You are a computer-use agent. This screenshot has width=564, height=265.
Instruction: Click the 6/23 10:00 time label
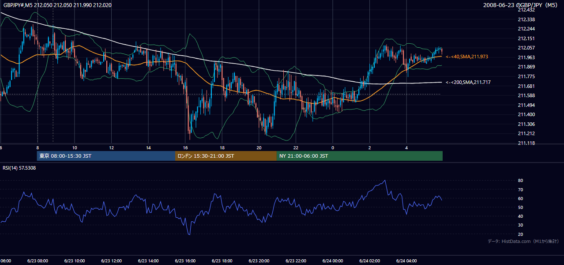[74, 261]
